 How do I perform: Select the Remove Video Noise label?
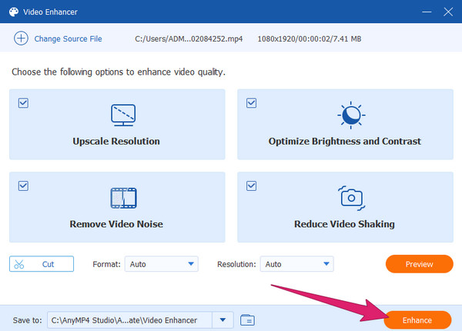[x=116, y=224]
